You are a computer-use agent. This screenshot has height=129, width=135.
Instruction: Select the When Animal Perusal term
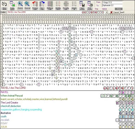(12, 96)
